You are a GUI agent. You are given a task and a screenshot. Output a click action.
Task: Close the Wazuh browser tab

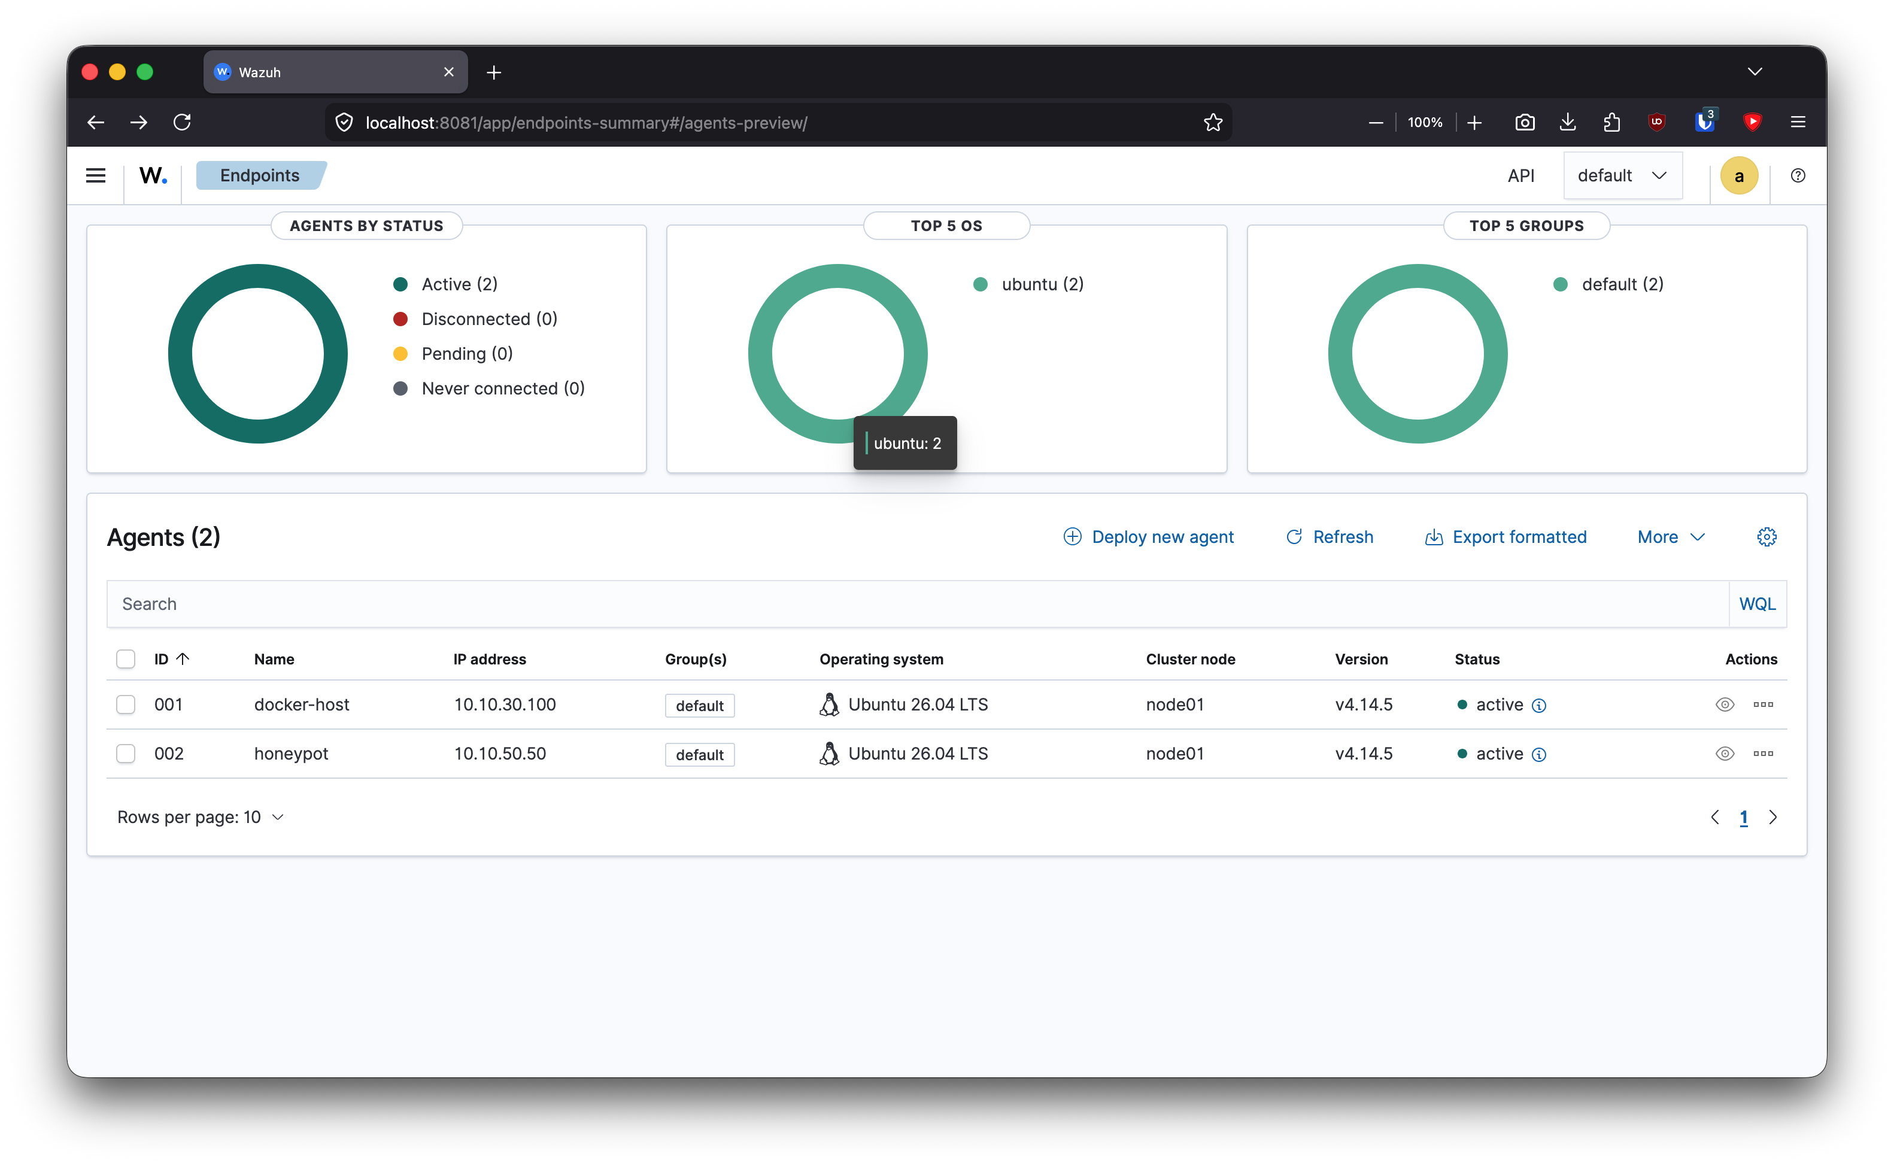[x=449, y=72]
